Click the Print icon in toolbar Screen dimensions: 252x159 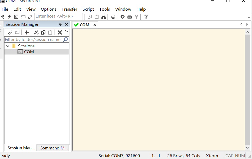pyautogui.click(x=113, y=17)
